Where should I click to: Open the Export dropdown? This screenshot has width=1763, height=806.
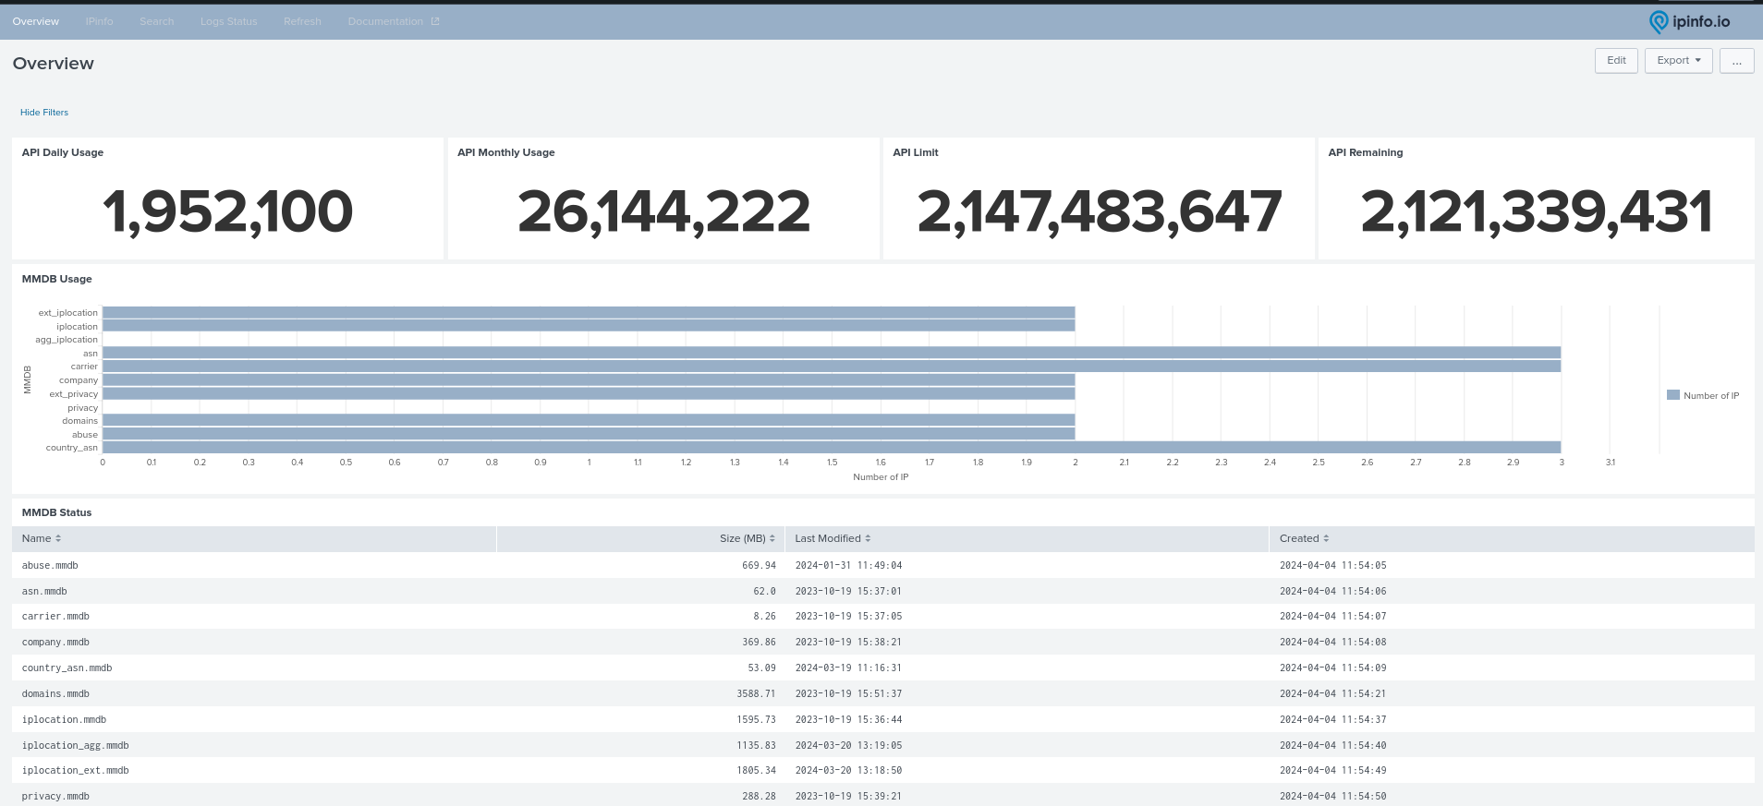1678,61
